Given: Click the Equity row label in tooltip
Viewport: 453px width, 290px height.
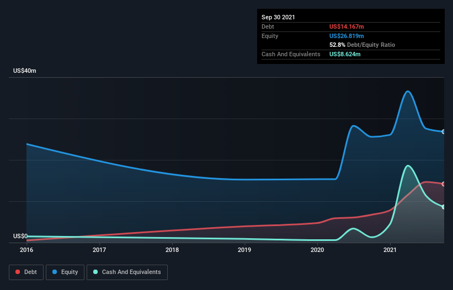Looking at the screenshot, I should [270, 36].
